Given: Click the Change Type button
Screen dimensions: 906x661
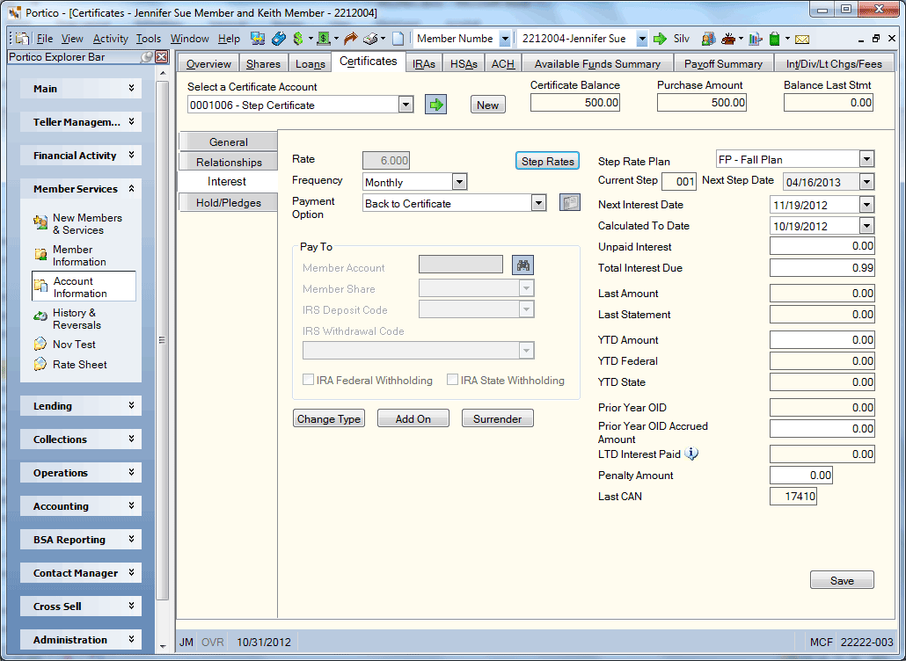Looking at the screenshot, I should 329,418.
